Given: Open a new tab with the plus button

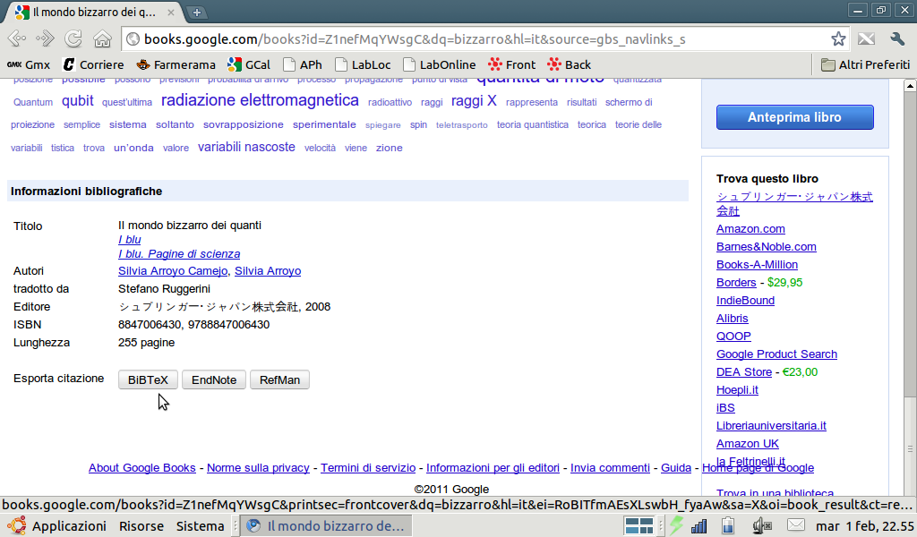Looking at the screenshot, I should click(x=197, y=12).
